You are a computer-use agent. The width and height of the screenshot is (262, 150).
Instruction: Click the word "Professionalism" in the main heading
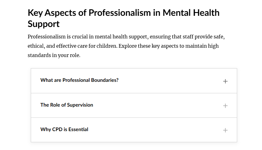coord(120,13)
